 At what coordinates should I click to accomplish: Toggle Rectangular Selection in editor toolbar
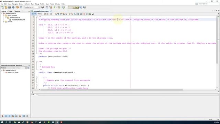pyautogui.click(x=66, y=14)
